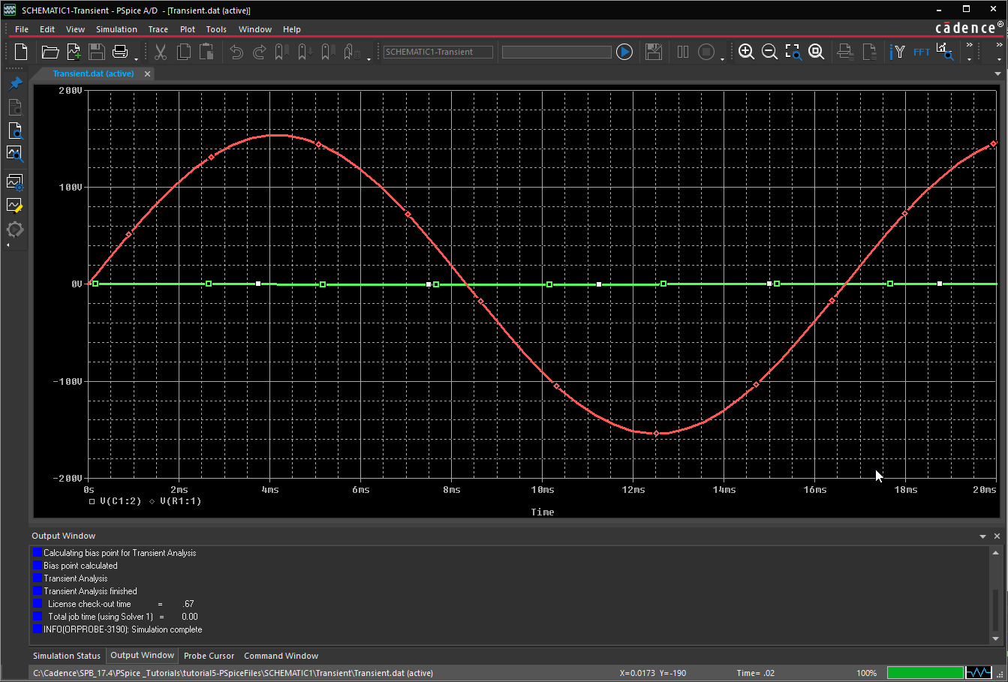Enable the FFT display mode

(921, 52)
